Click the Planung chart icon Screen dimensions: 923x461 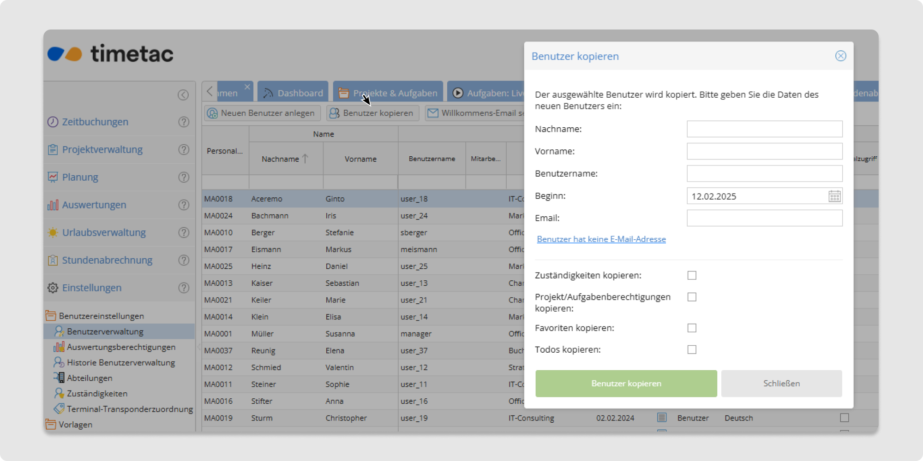point(53,177)
